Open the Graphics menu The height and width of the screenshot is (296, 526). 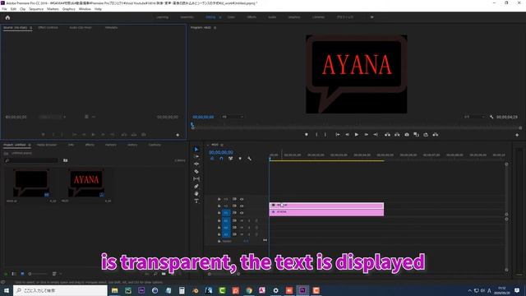[68, 9]
